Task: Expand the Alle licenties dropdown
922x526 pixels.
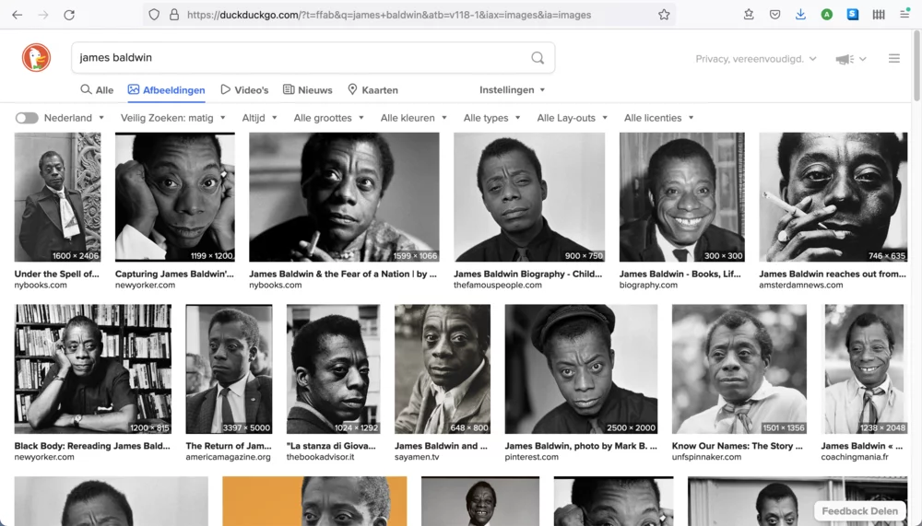Action: (658, 118)
